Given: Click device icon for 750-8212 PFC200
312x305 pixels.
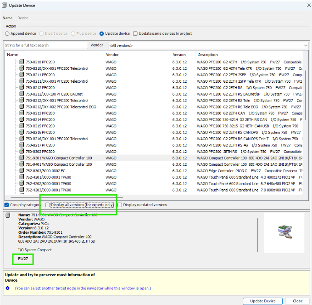Looking at the screenshot, I should click(22, 87).
